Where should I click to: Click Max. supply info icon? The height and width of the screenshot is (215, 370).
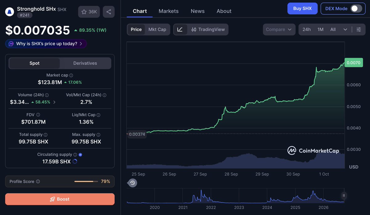98,135
